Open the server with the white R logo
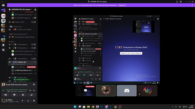 [x=3, y=21]
